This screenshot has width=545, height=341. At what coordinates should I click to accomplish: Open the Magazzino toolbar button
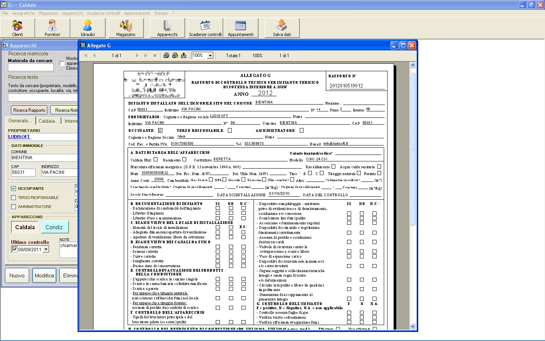coord(126,28)
